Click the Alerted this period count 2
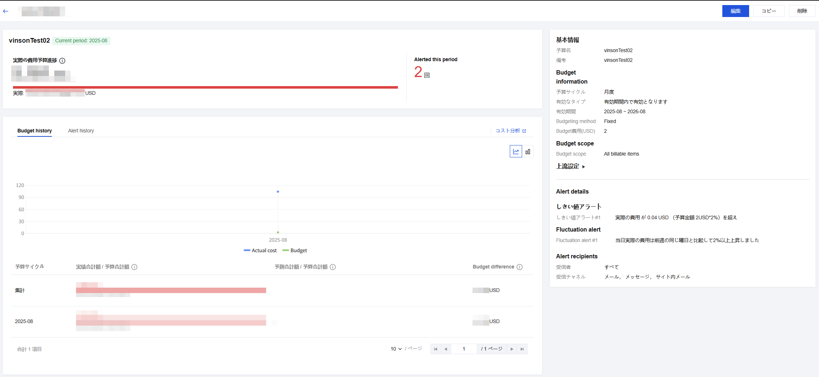Screen dimensions: 819x377 [418, 72]
